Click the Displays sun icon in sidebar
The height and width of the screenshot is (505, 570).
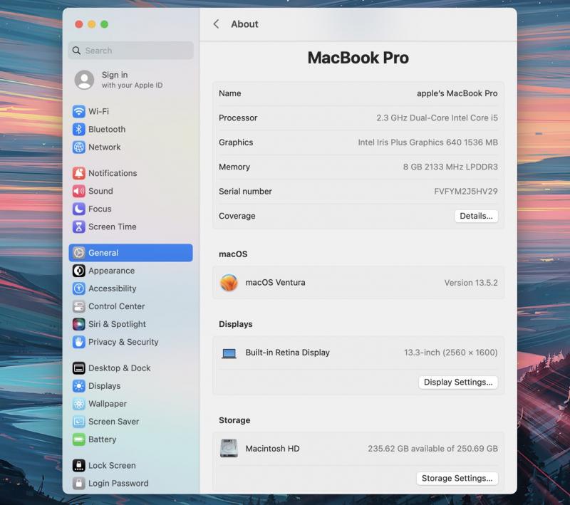[79, 385]
